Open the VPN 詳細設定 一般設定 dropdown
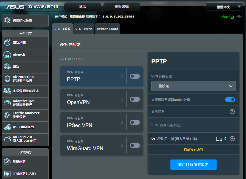Image resolution: width=246 pixels, height=179 pixels. (193, 86)
